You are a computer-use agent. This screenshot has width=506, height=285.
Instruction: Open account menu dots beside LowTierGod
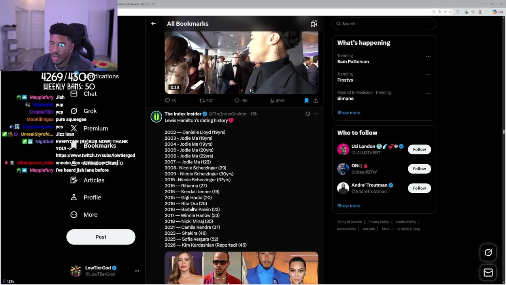pos(137,271)
